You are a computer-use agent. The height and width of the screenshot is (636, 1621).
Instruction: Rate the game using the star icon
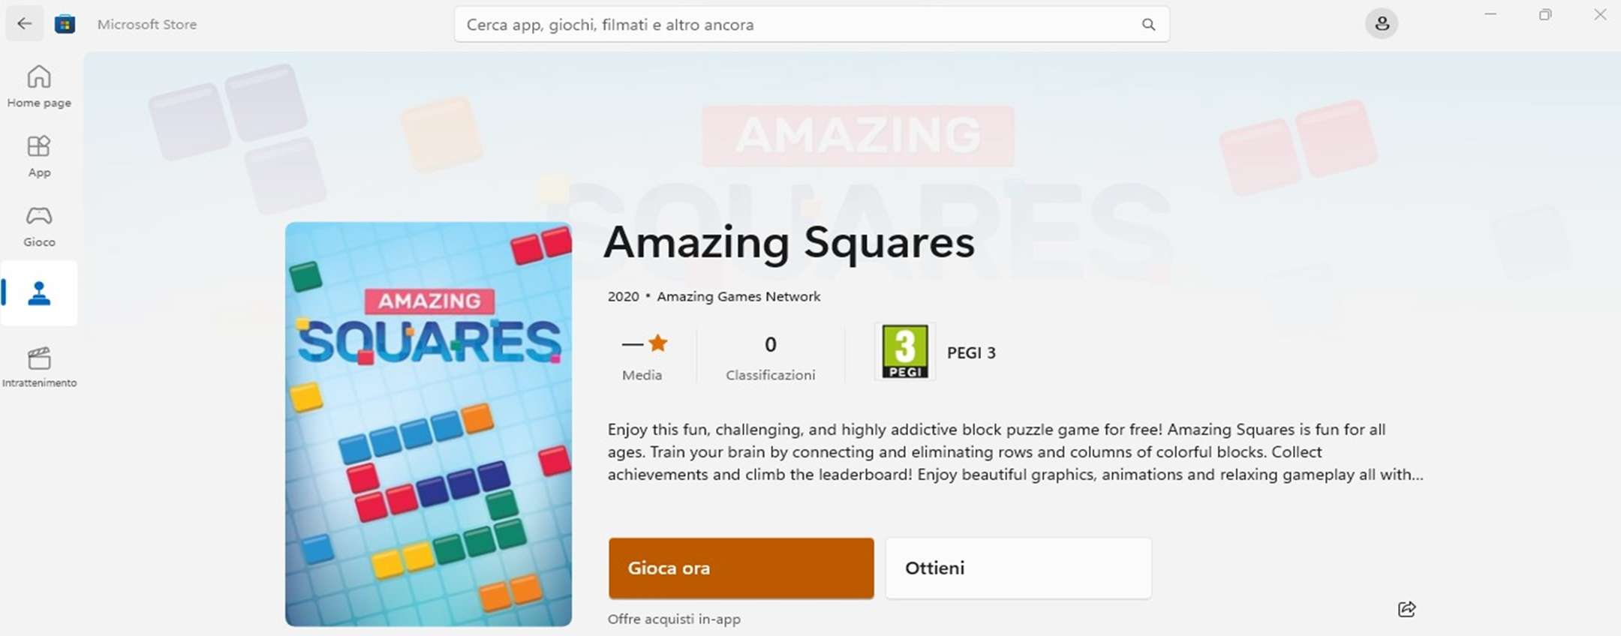coord(657,342)
